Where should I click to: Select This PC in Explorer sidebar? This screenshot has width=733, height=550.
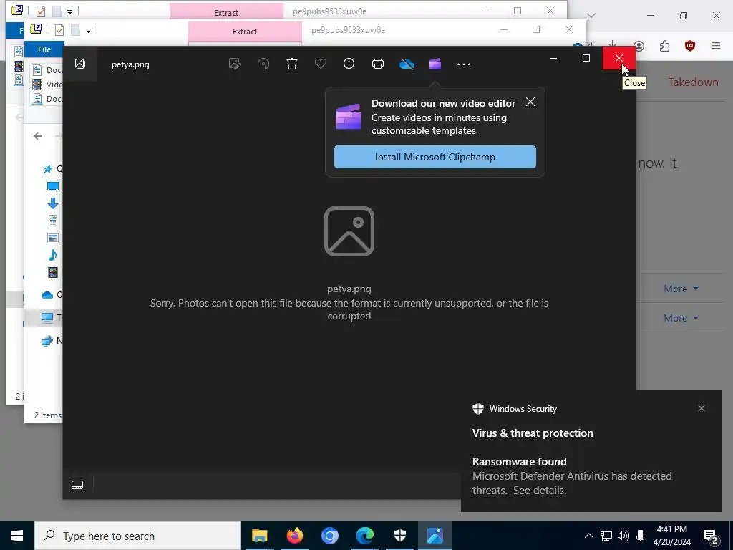point(47,317)
